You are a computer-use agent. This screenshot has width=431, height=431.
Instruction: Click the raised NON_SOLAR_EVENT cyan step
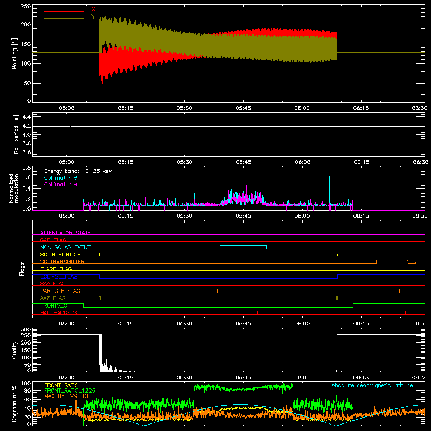(x=244, y=246)
